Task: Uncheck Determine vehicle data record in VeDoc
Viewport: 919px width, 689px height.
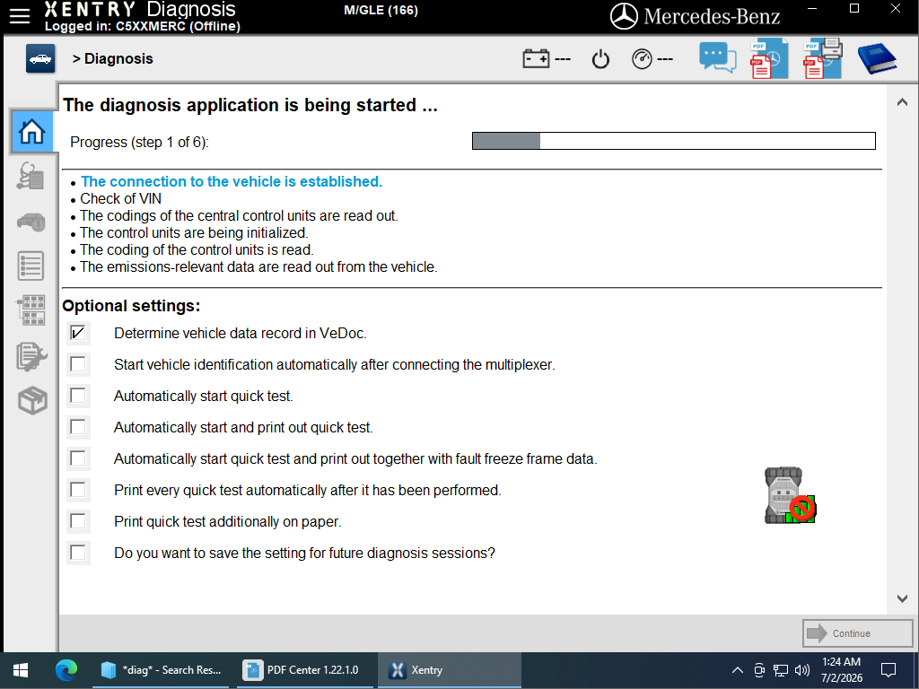Action: pos(78,334)
